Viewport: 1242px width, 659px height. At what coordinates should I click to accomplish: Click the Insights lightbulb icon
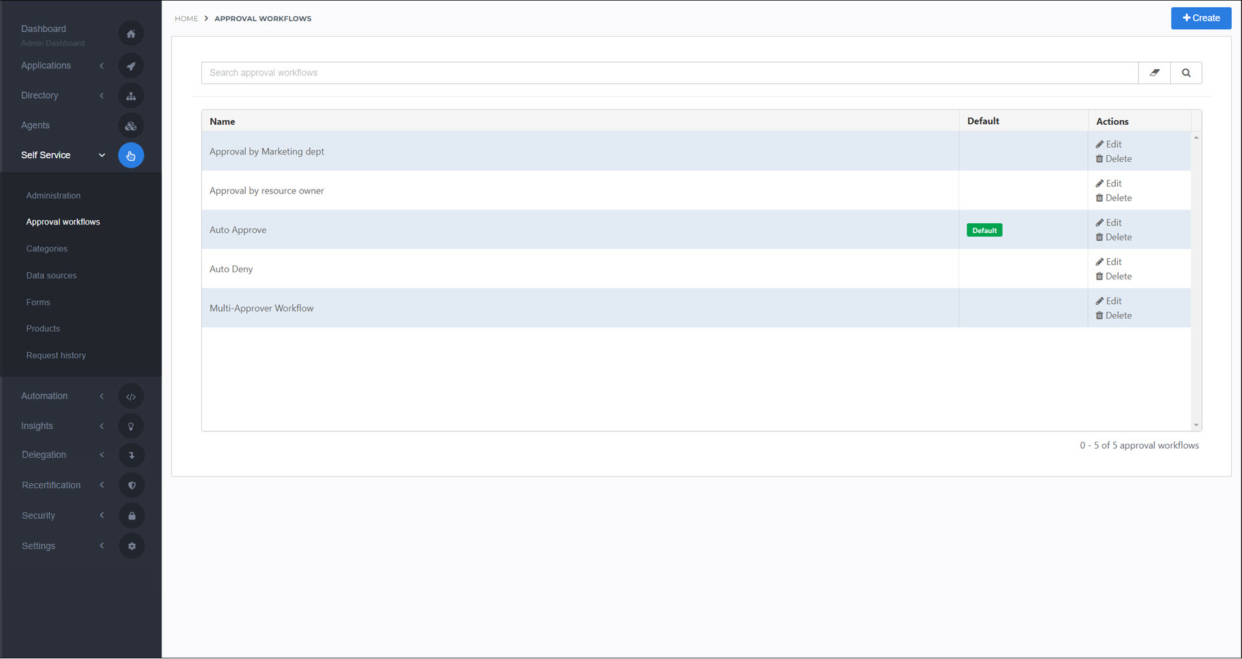[x=131, y=426]
